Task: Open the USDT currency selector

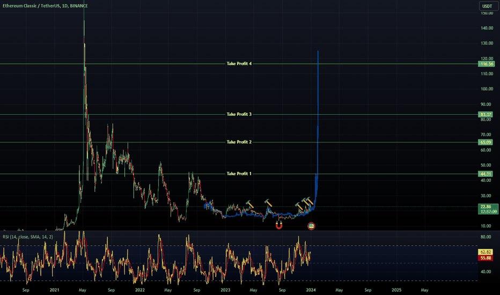Action: coord(489,6)
